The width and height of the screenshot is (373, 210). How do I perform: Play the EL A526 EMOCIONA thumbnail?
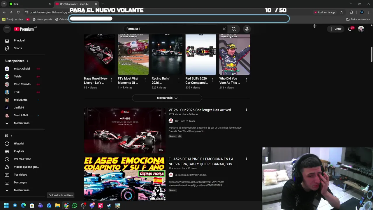click(125, 179)
